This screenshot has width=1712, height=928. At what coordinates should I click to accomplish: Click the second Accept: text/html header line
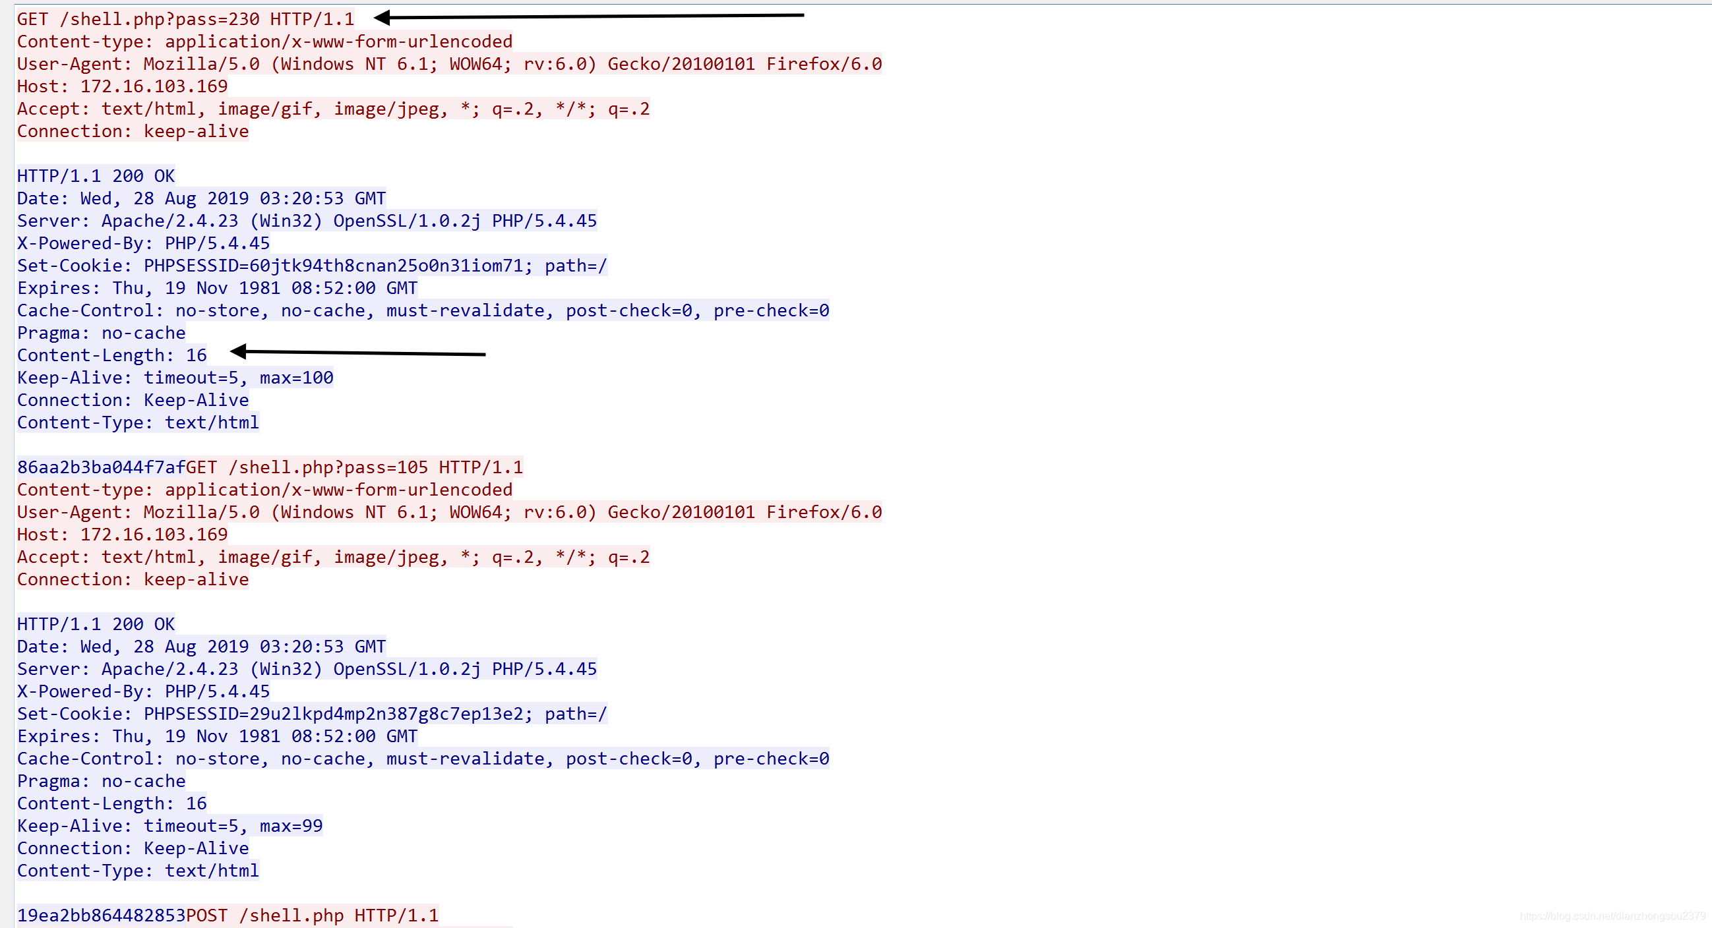(333, 558)
